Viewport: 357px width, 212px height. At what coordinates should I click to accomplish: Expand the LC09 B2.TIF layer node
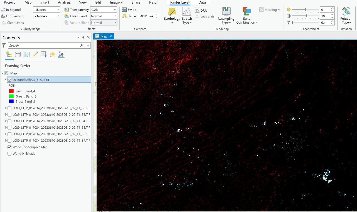click(6, 108)
